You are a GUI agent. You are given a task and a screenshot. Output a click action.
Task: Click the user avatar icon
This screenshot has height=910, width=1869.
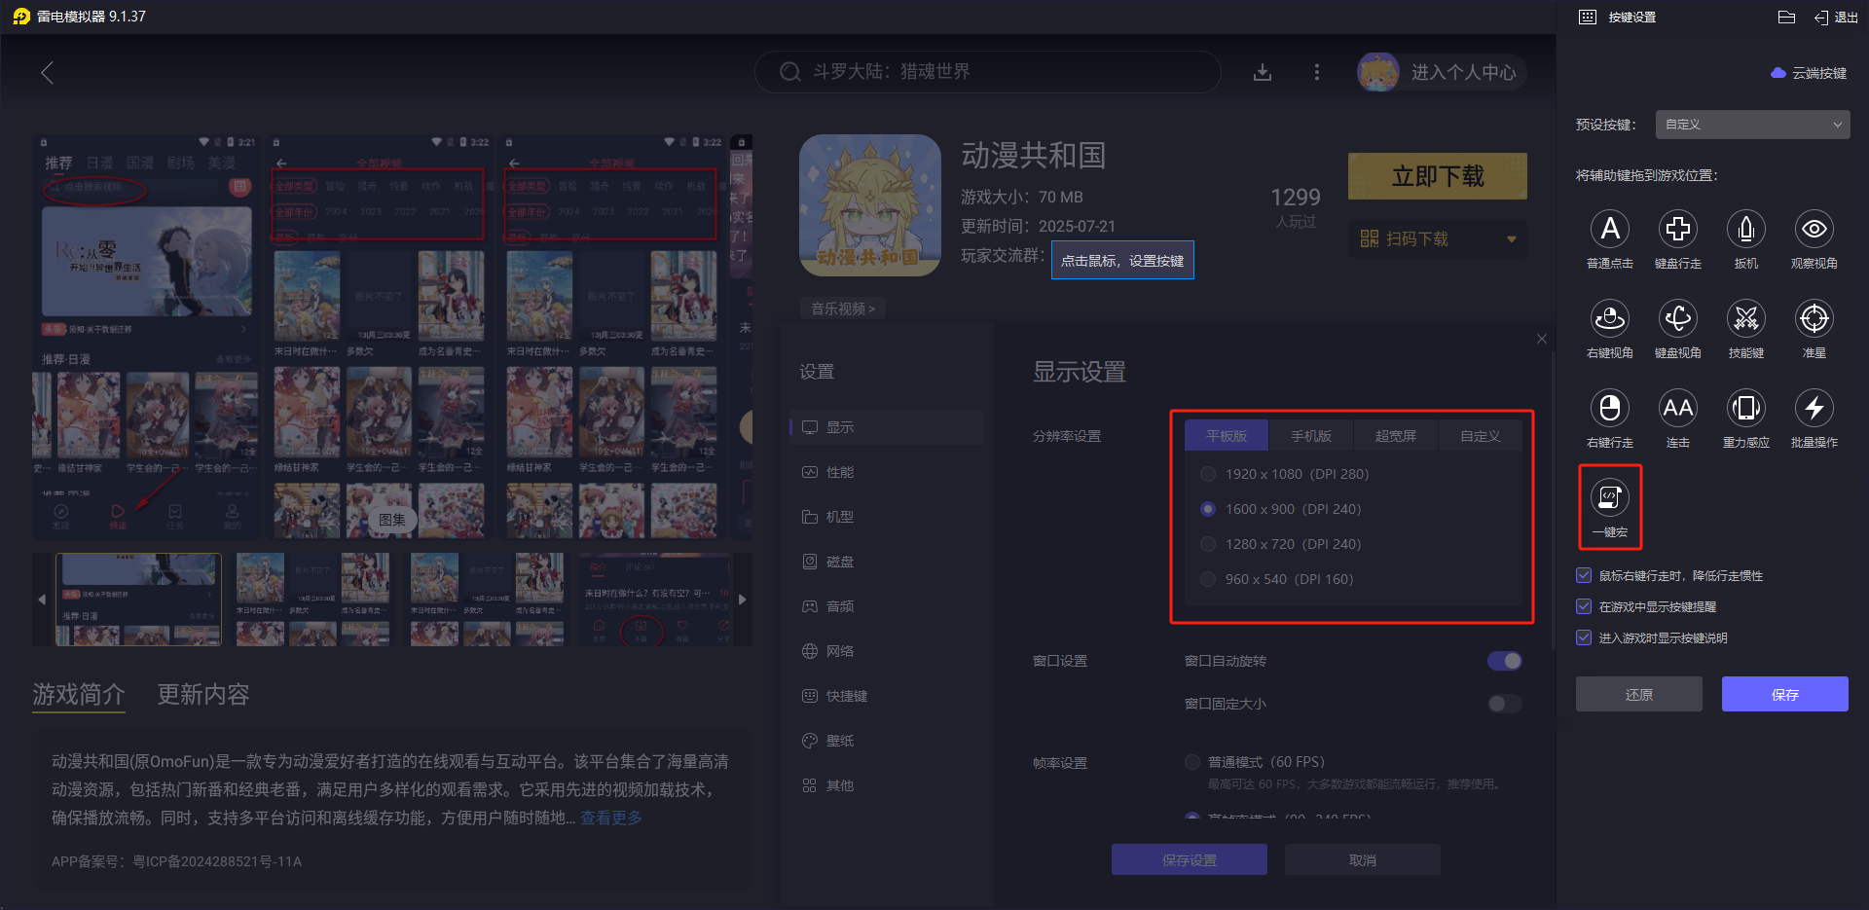point(1378,72)
